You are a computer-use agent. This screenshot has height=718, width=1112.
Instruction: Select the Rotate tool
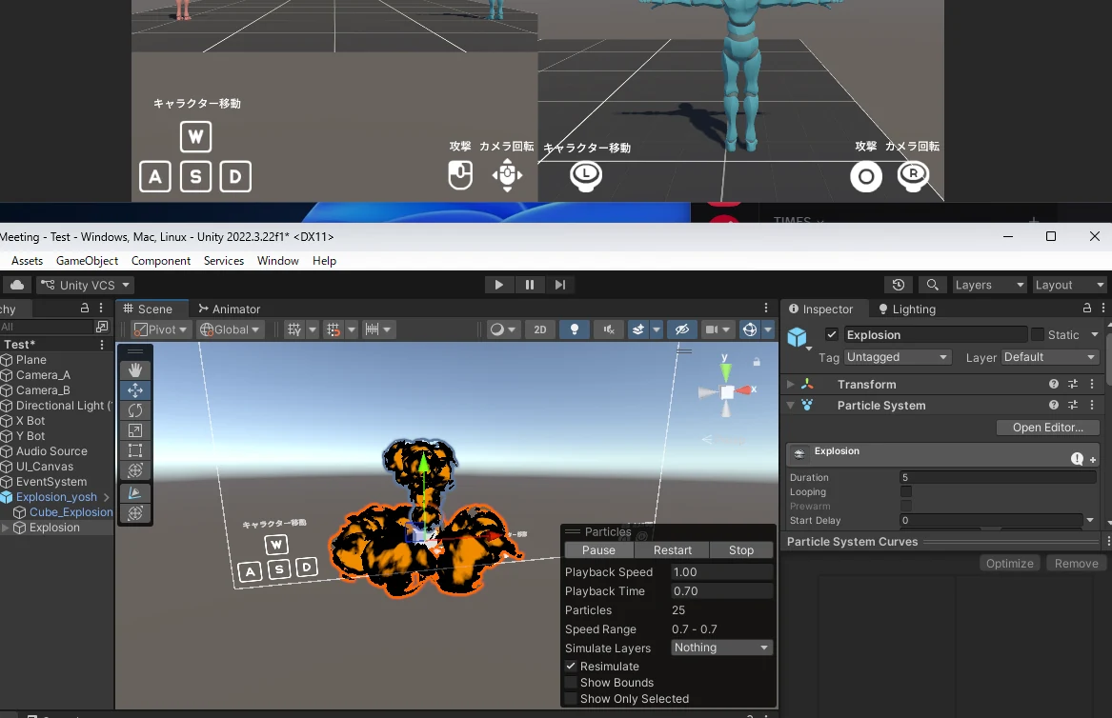135,410
